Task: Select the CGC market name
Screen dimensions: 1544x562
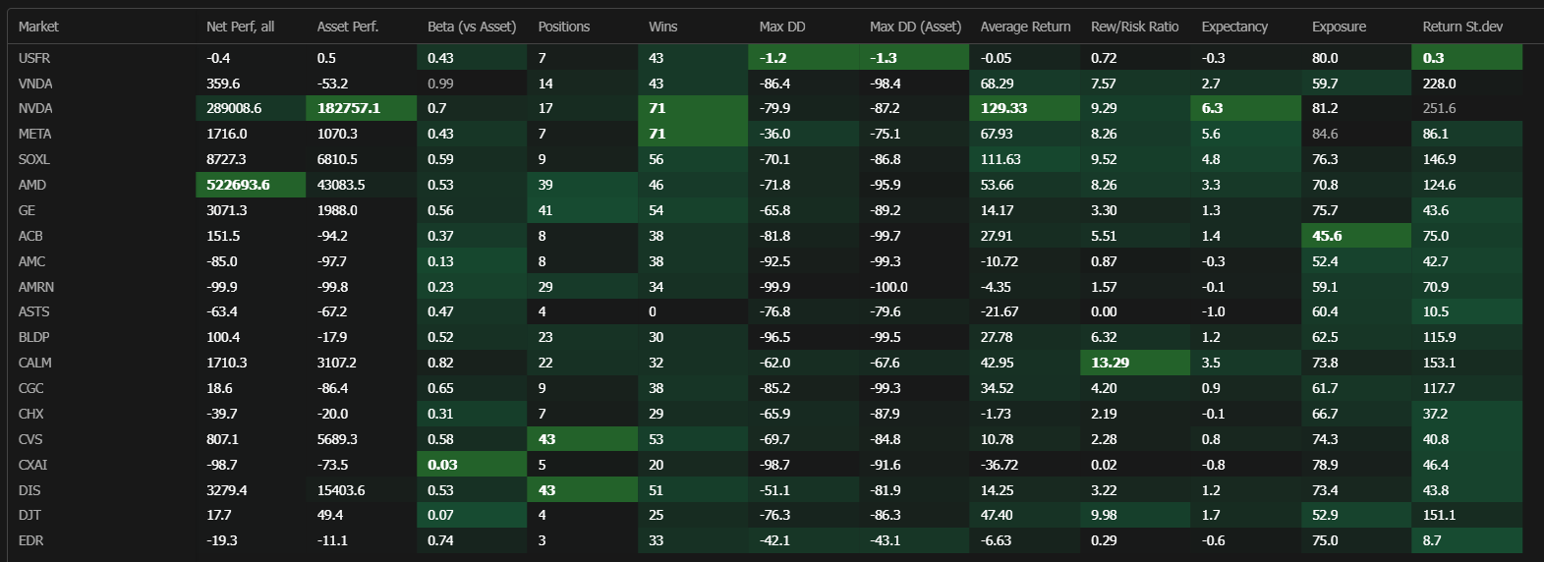Action: point(31,388)
